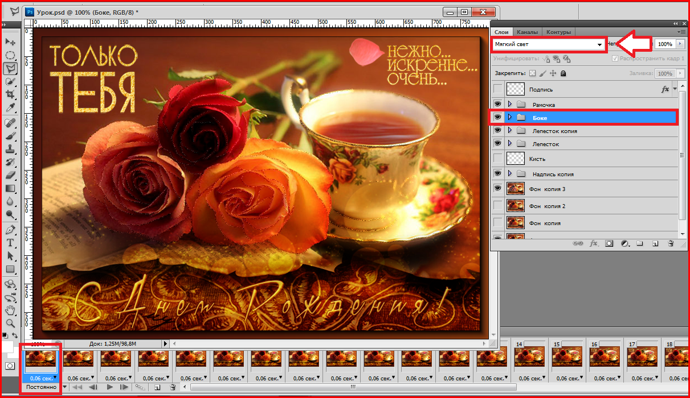The height and width of the screenshot is (398, 690).
Task: Select the Crop tool
Action: click(10, 94)
